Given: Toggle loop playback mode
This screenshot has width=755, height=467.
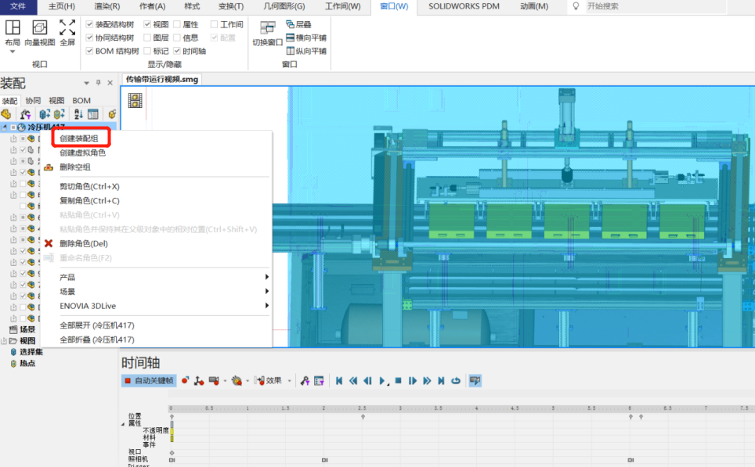Looking at the screenshot, I should pos(456,380).
